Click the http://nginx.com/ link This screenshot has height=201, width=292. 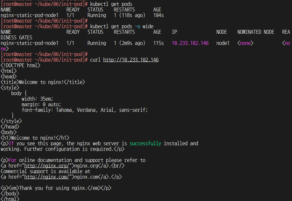[x=47, y=177]
